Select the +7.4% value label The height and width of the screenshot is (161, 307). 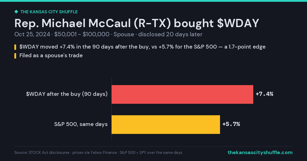(265, 94)
